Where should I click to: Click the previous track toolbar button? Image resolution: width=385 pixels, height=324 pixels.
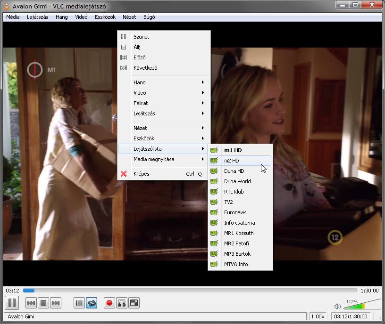[31, 303]
